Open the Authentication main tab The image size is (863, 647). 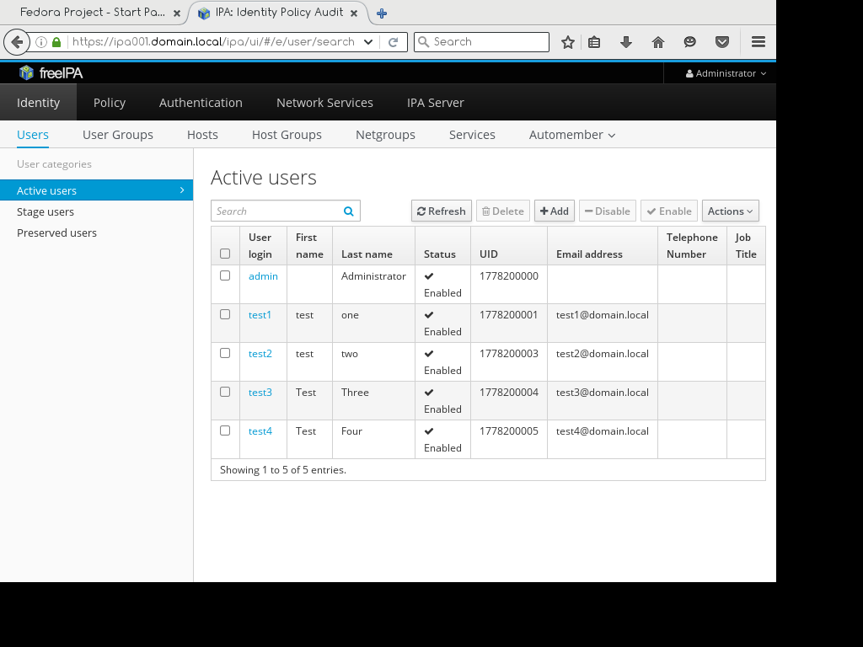pos(201,102)
